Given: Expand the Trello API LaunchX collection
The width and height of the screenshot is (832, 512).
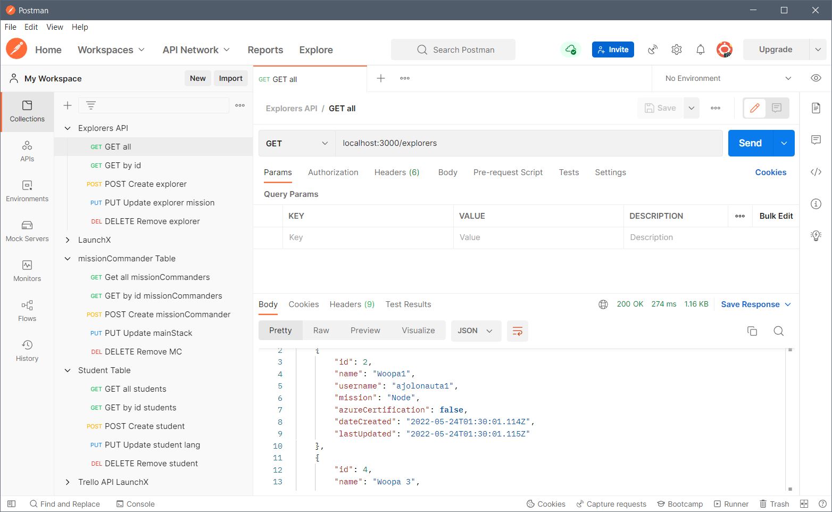Looking at the screenshot, I should [x=68, y=482].
